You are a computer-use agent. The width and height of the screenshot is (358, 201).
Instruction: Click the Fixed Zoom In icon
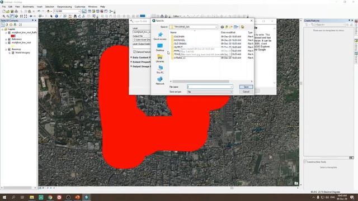coord(21,16)
